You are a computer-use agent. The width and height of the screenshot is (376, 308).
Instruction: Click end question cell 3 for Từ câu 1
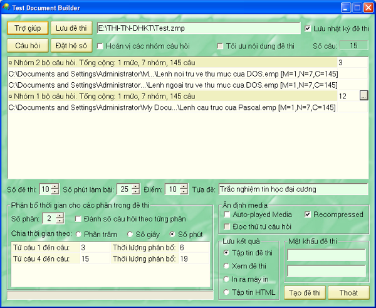tap(95, 248)
